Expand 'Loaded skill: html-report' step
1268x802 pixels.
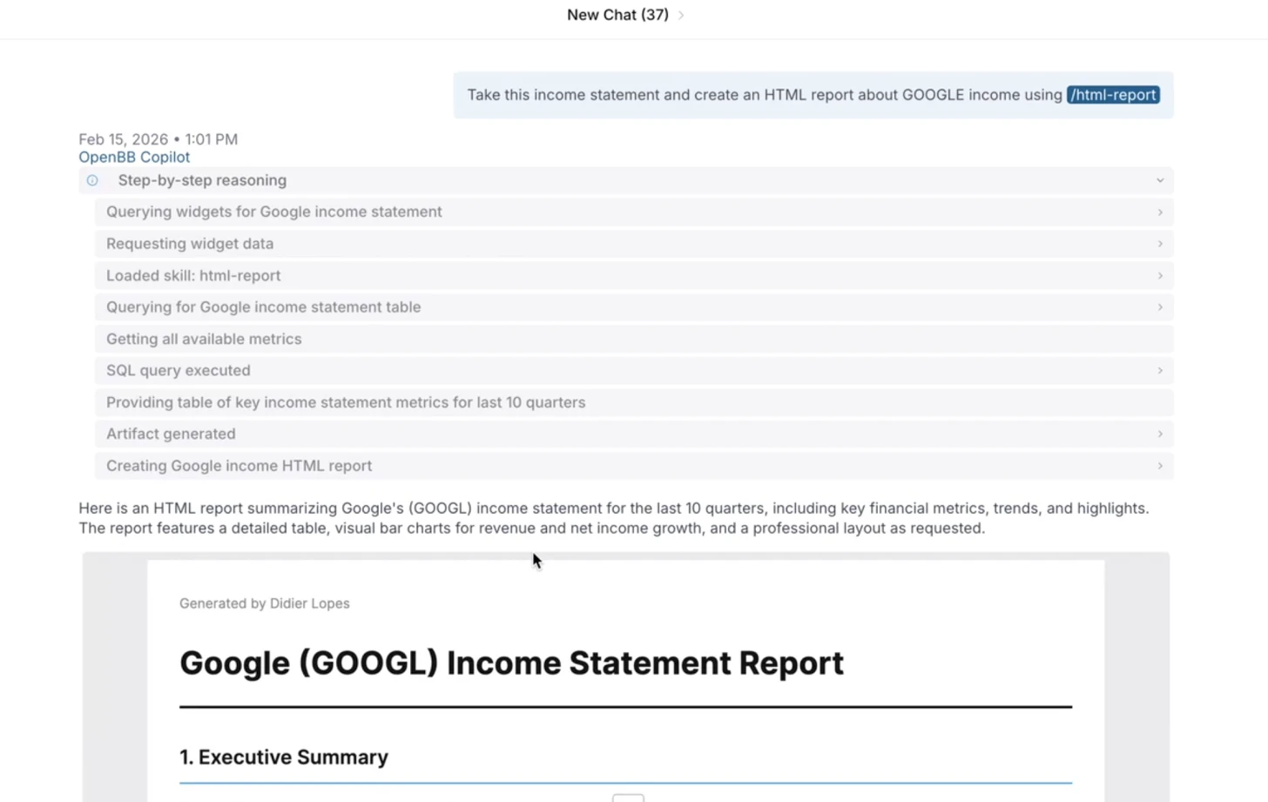(x=1160, y=276)
